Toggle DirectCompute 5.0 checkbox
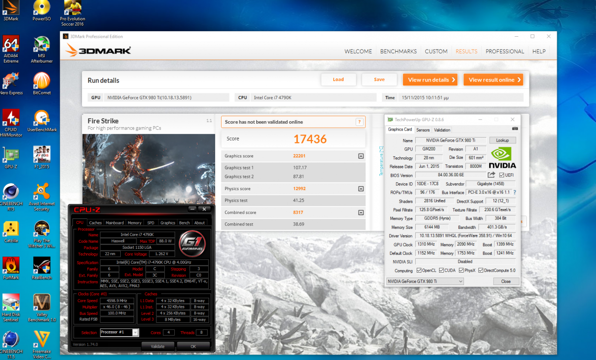The height and width of the screenshot is (360, 596). (480, 271)
